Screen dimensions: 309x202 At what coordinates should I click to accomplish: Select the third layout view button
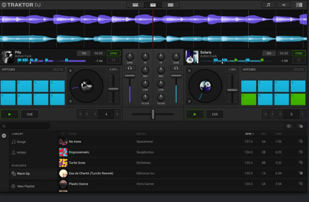click(x=170, y=5)
